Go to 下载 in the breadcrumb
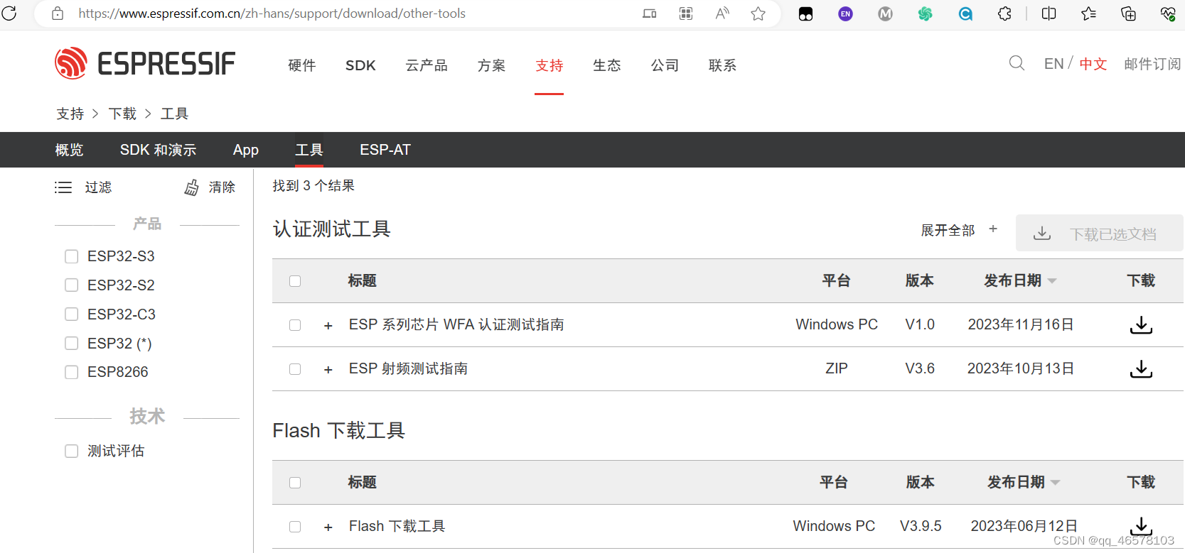Screen dimensions: 1185x553 point(122,114)
